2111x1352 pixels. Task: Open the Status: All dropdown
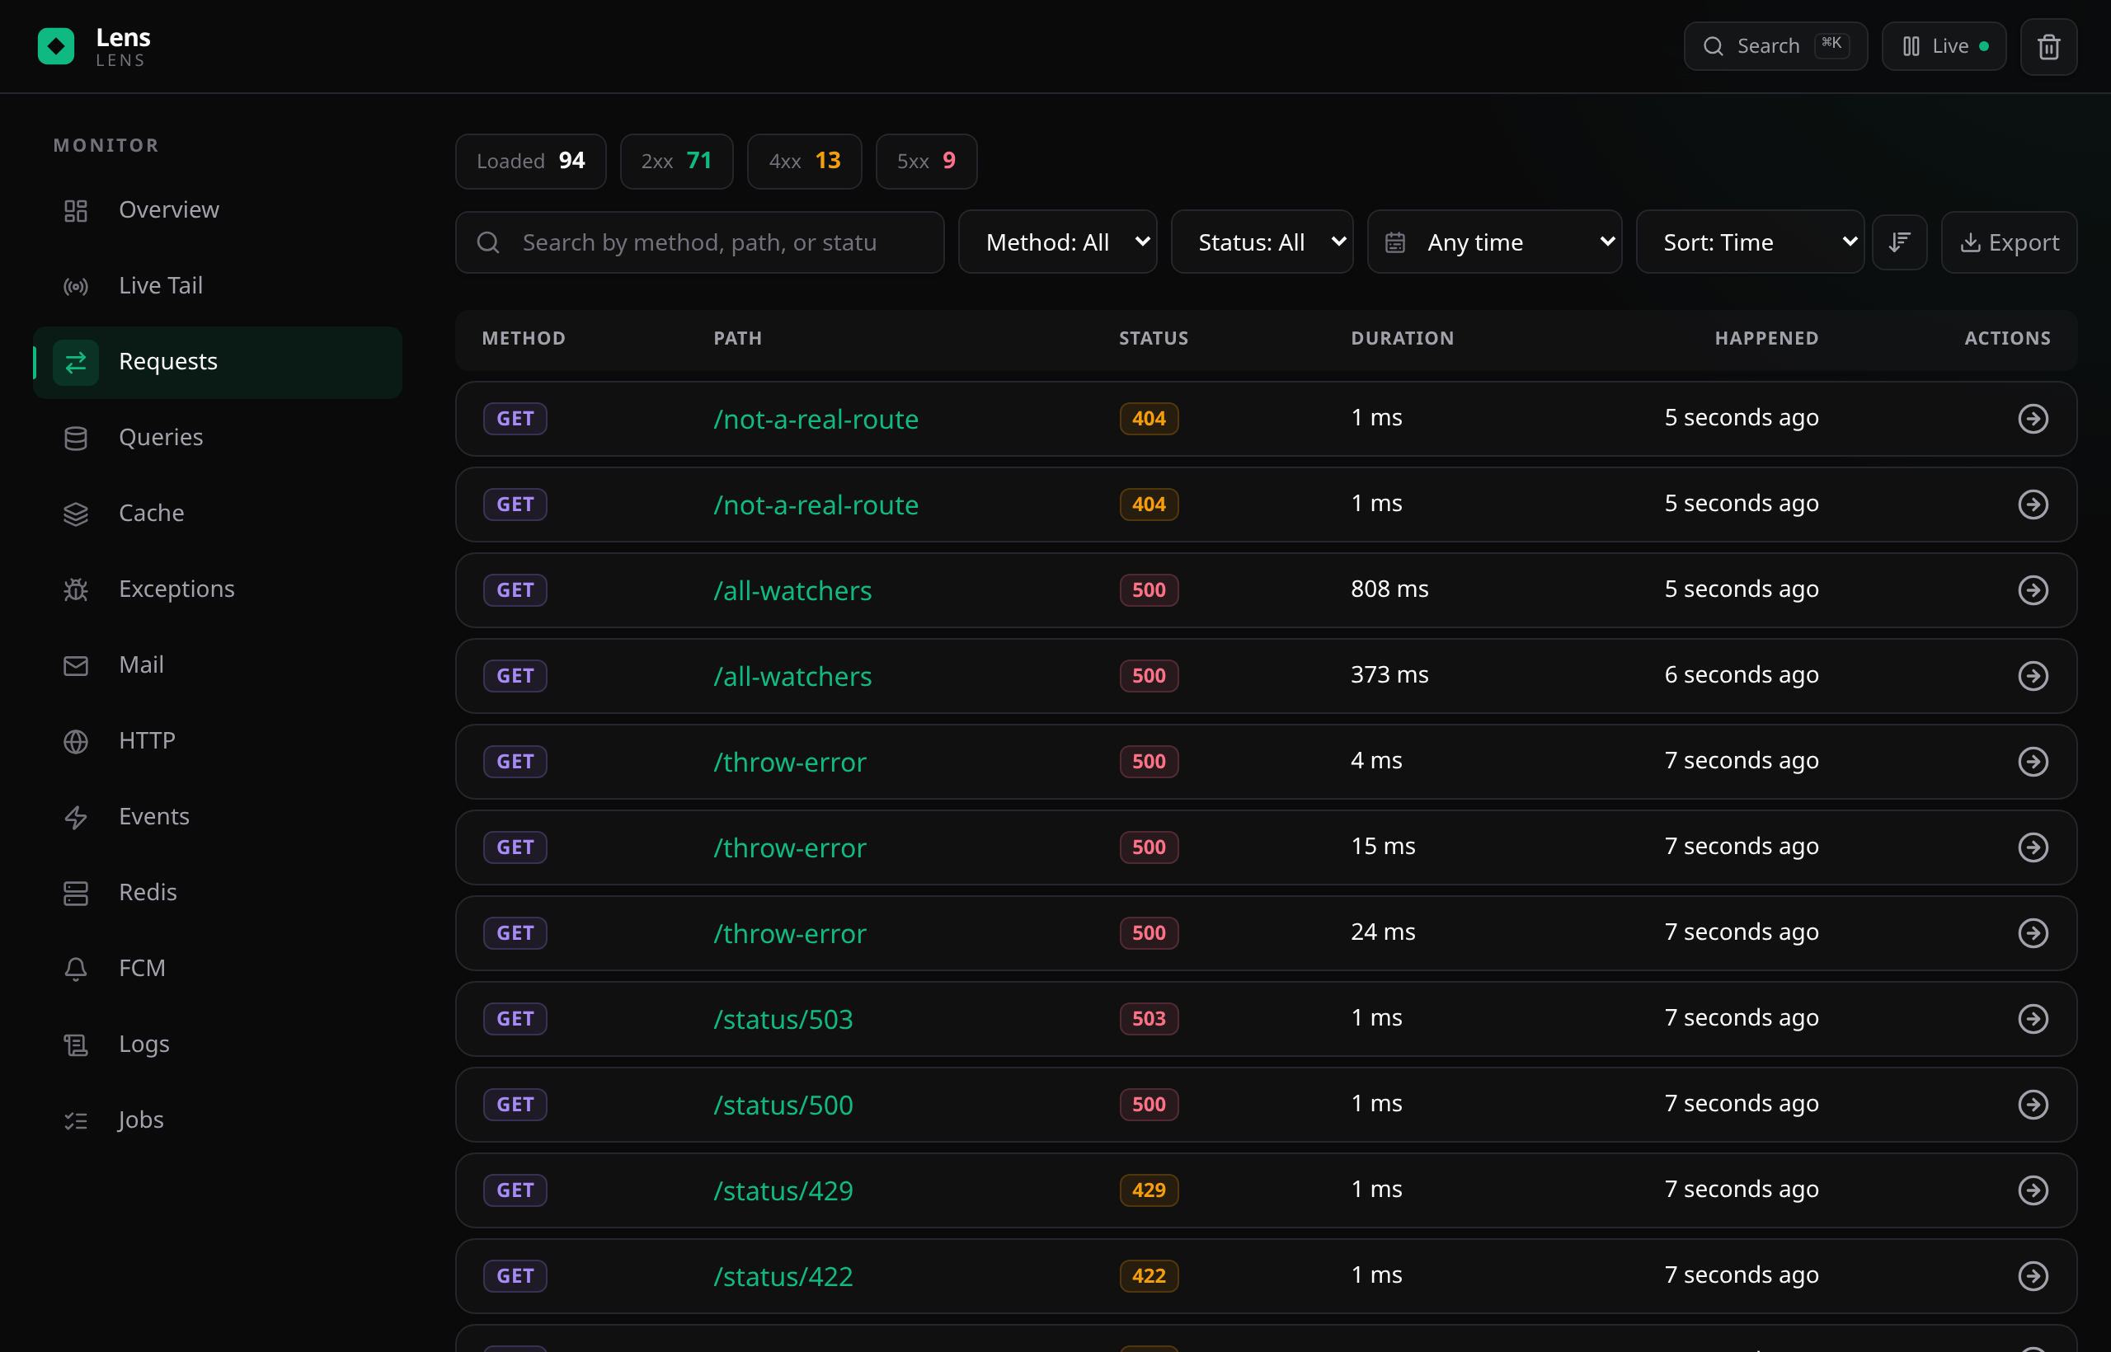pyautogui.click(x=1262, y=242)
